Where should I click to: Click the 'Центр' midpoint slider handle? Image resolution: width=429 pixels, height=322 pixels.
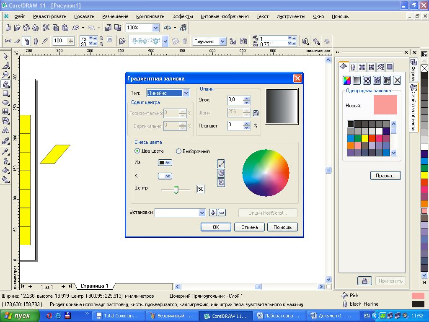point(176,190)
